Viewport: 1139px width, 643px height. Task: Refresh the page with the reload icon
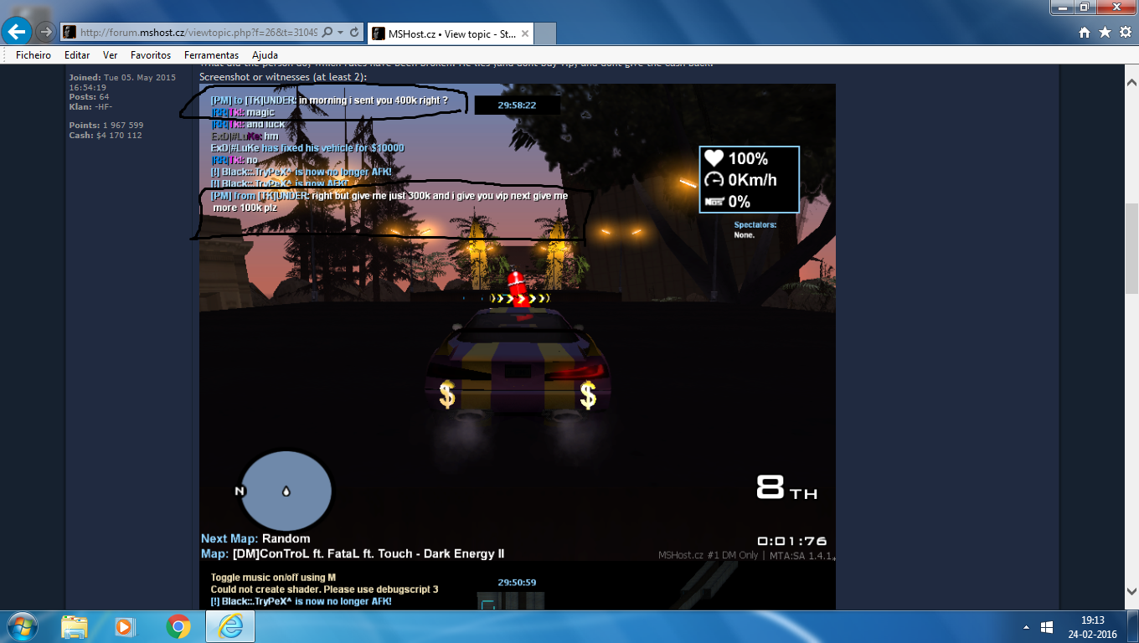pyautogui.click(x=353, y=33)
